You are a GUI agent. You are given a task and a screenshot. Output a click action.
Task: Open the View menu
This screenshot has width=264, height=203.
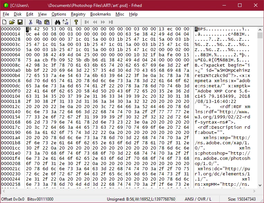tap(42, 14)
